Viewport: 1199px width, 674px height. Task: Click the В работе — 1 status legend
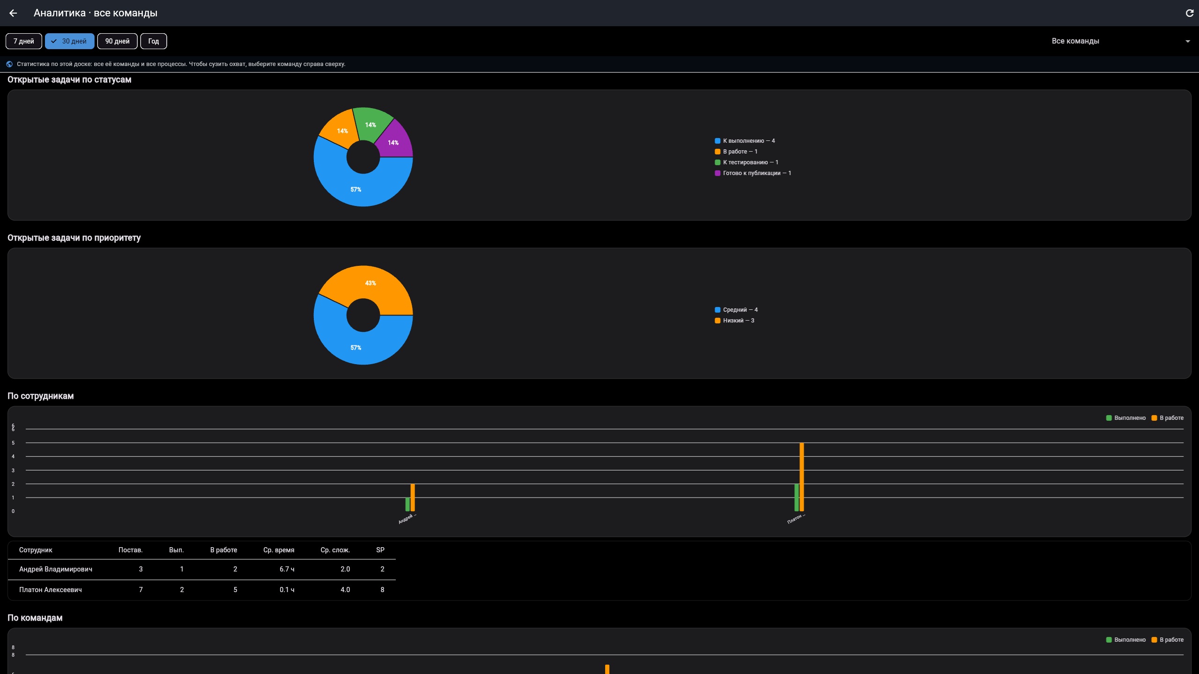point(736,152)
